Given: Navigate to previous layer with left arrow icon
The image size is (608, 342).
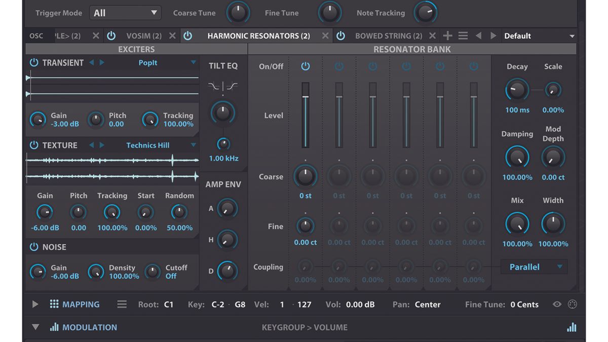Looking at the screenshot, I should [x=478, y=35].
